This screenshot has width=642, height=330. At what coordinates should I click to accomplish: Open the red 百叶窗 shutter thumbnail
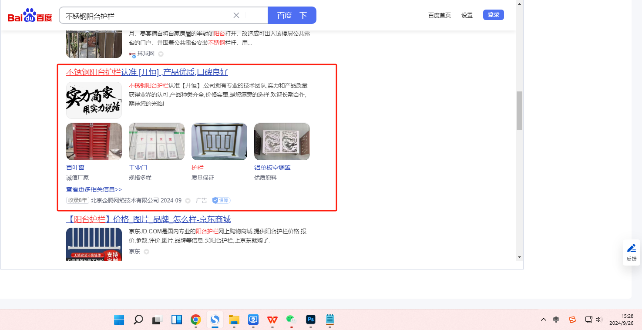point(94,142)
